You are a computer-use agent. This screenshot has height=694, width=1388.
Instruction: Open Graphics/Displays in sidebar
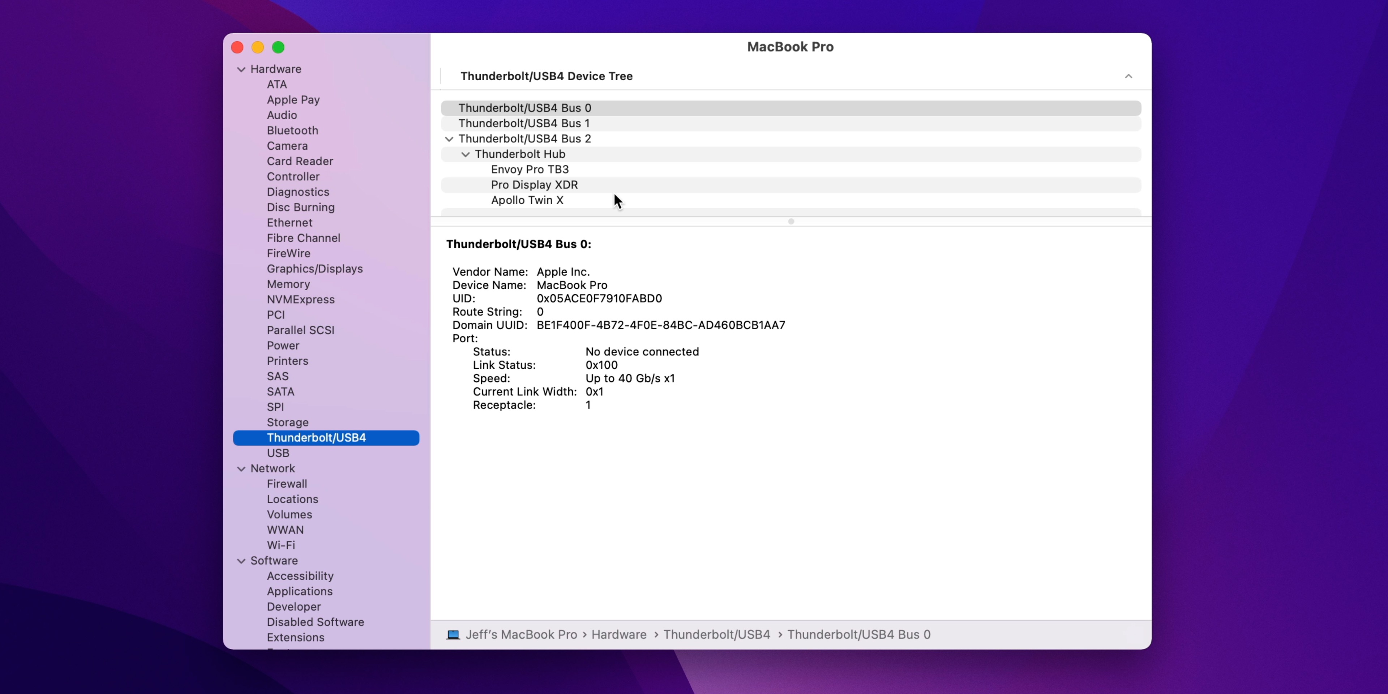315,269
